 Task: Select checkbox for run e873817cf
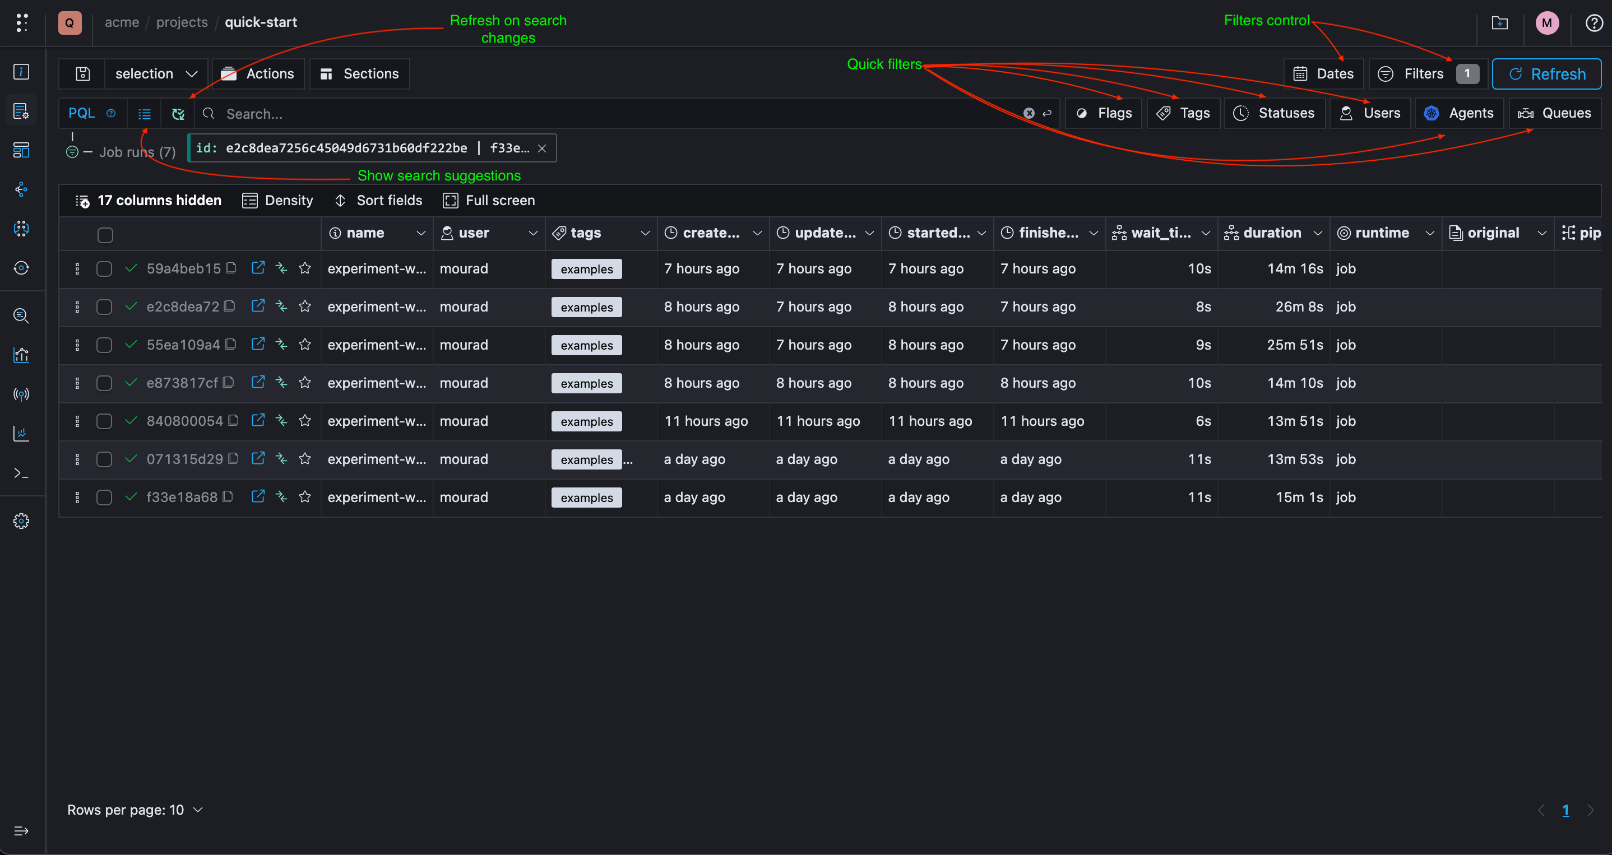point(104,383)
